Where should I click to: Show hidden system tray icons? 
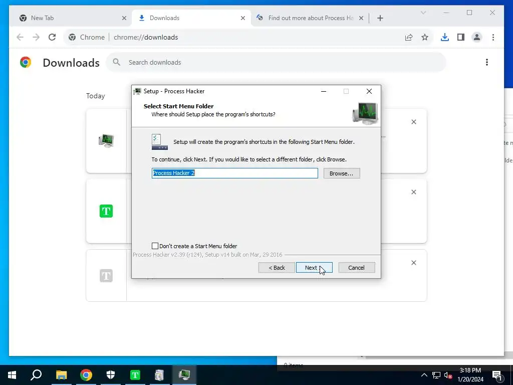pyautogui.click(x=424, y=375)
